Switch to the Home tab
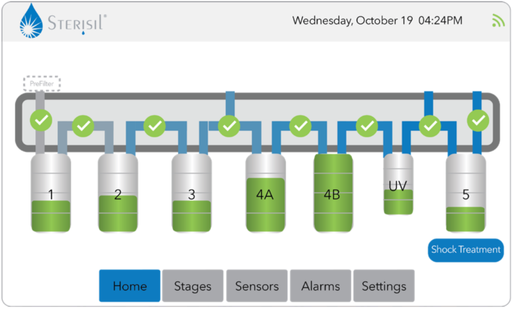Screen dimensions: 514x309 (x=130, y=286)
